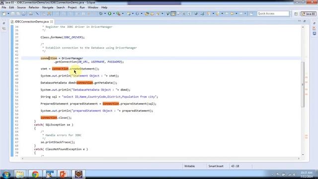Expand the Search dropdown arrow

pos(162,13)
